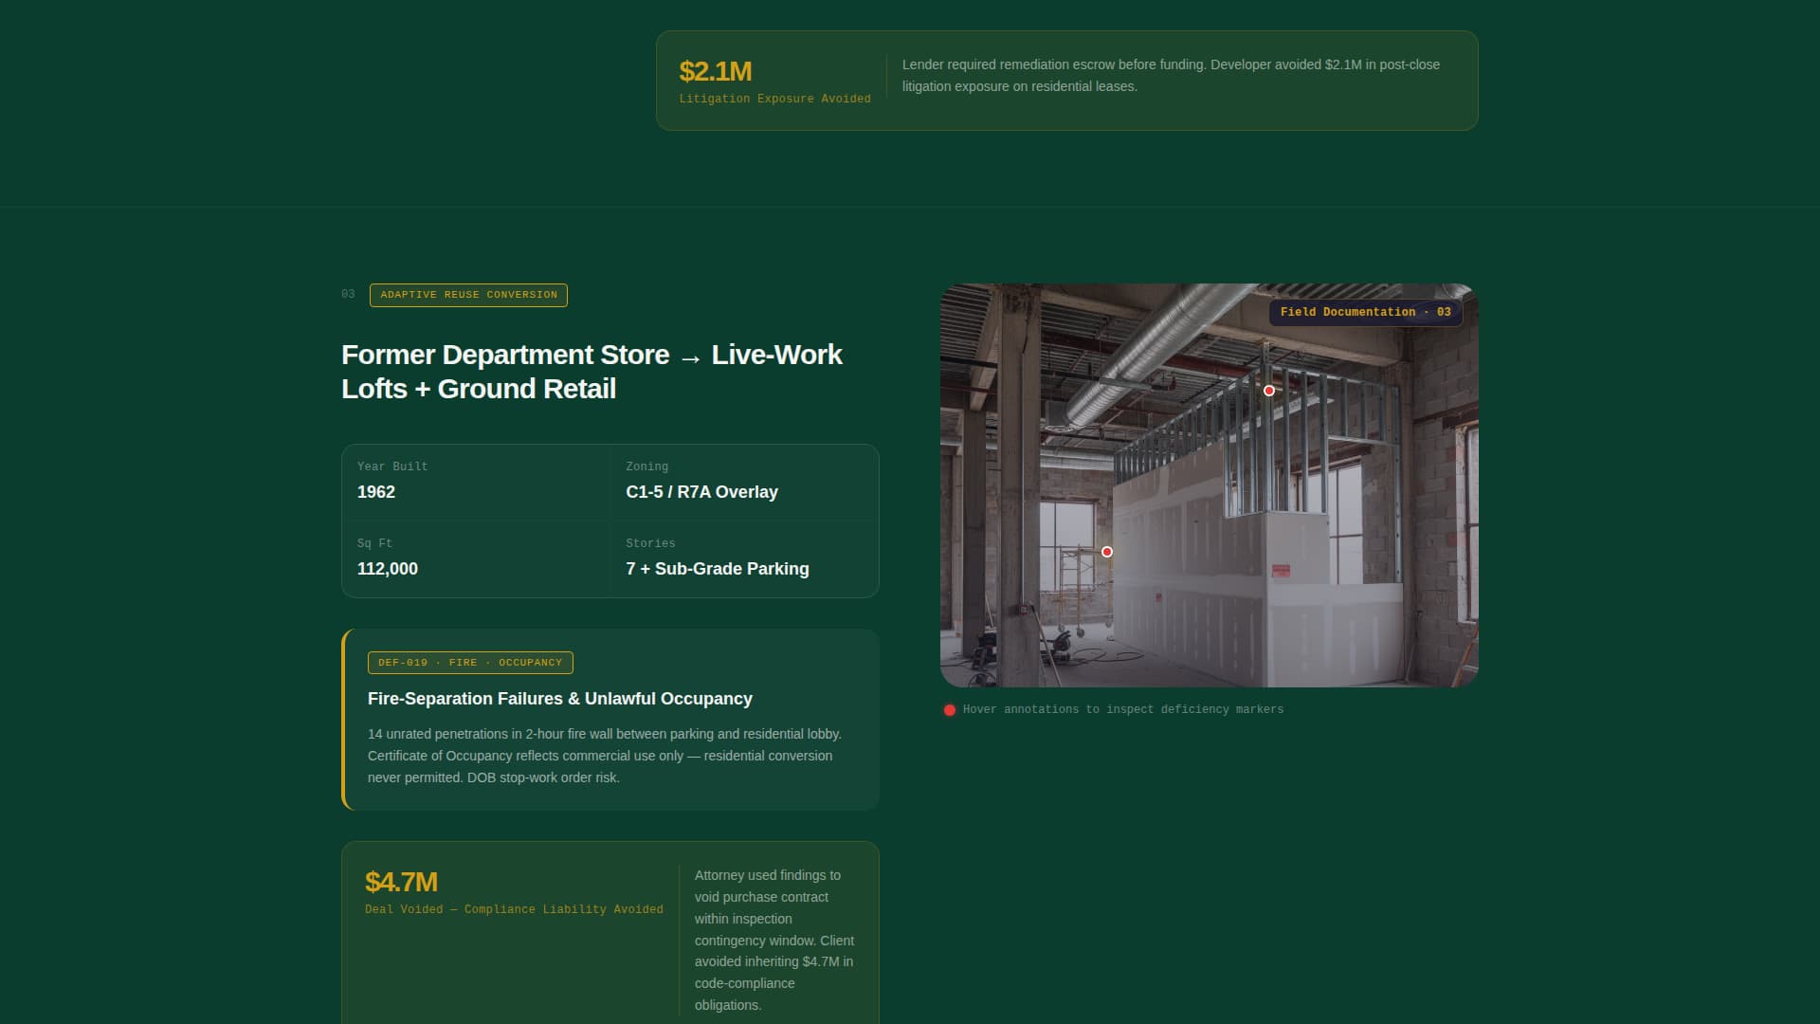Click the Year Built 1962 cell
The image size is (1820, 1024).
[476, 482]
